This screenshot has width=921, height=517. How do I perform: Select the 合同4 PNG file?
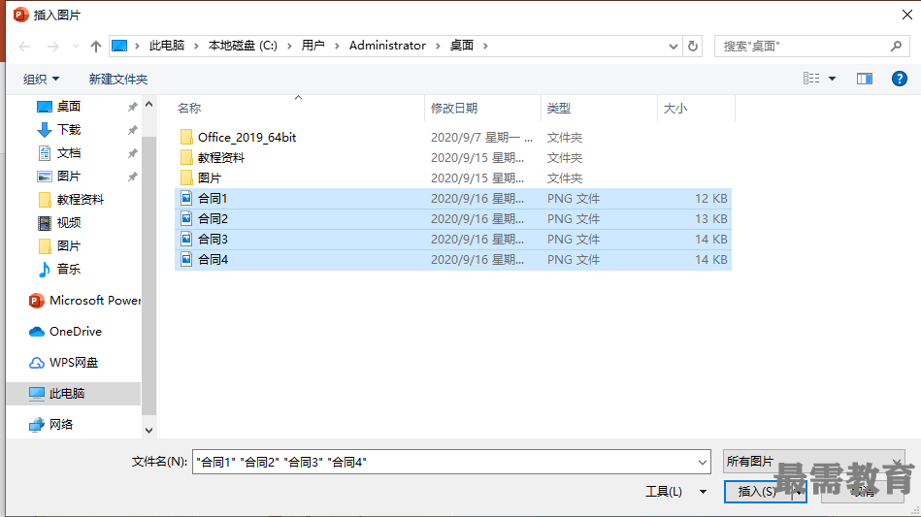pos(453,259)
